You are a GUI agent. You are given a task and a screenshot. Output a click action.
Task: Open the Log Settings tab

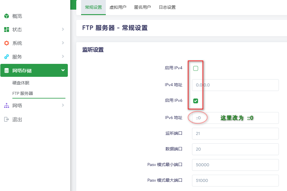tap(167, 7)
